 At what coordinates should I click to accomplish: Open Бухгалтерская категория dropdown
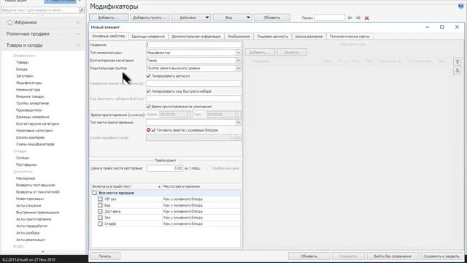[239, 60]
